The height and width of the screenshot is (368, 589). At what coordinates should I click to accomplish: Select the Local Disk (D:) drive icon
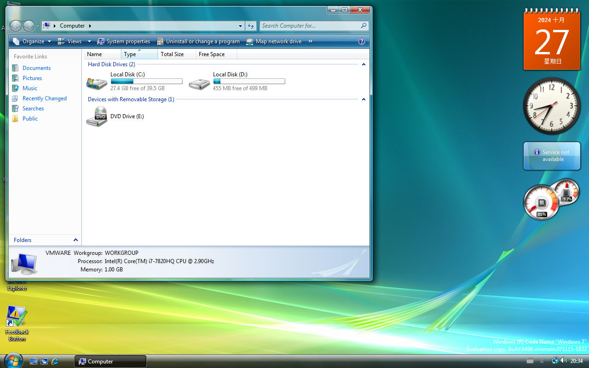pos(199,83)
